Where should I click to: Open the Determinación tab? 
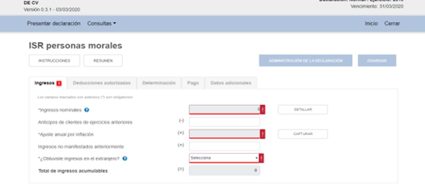(159, 83)
